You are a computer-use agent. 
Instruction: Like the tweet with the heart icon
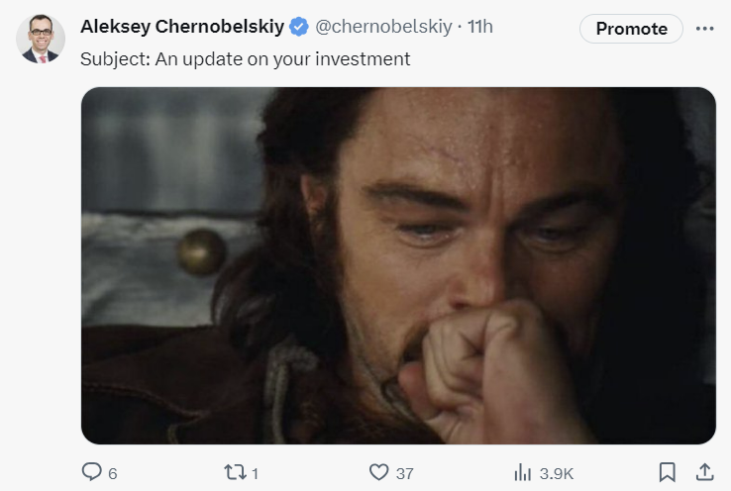(x=379, y=473)
